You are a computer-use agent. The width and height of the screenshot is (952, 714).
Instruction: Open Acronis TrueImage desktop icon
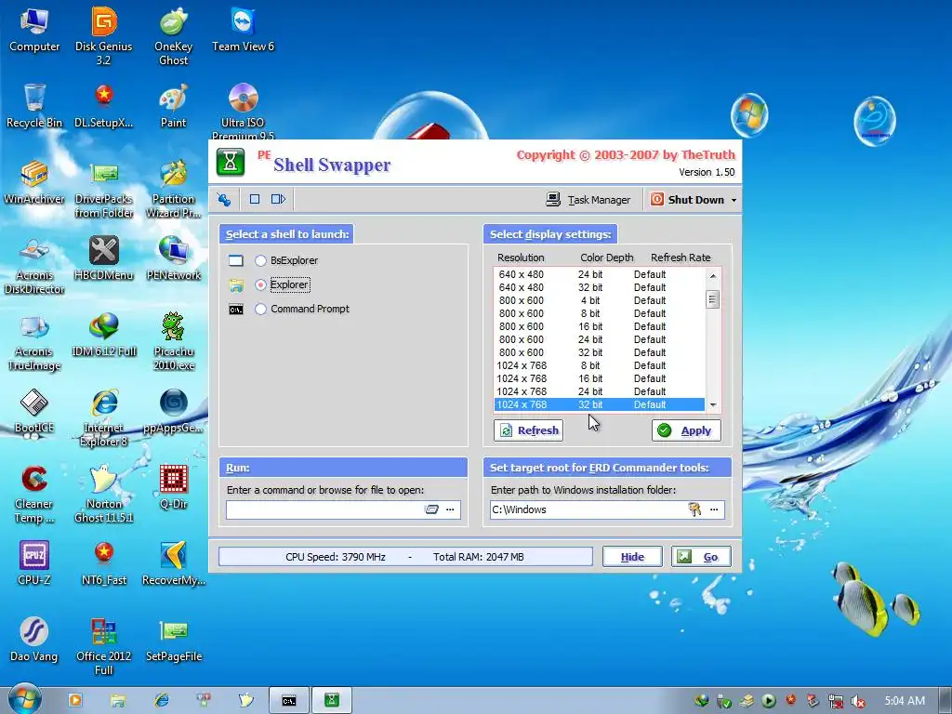click(x=34, y=342)
